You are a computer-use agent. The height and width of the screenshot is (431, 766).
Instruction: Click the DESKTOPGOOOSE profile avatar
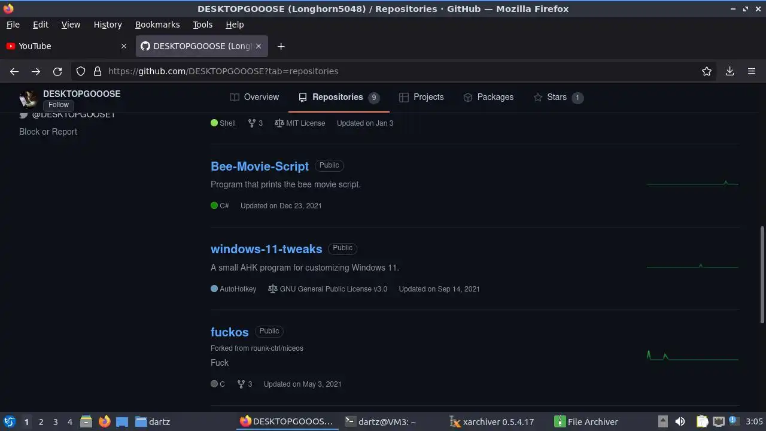pyautogui.click(x=28, y=99)
